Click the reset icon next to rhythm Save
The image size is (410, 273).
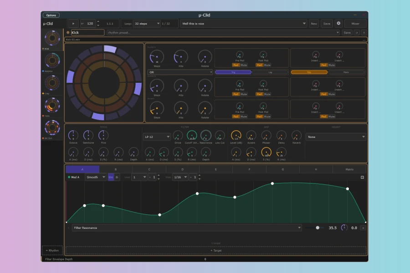pyautogui.click(x=357, y=33)
